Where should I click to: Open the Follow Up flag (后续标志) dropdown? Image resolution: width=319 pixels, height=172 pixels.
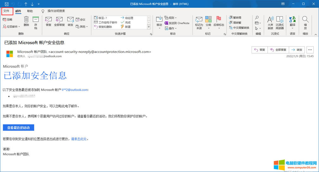click(x=219, y=22)
